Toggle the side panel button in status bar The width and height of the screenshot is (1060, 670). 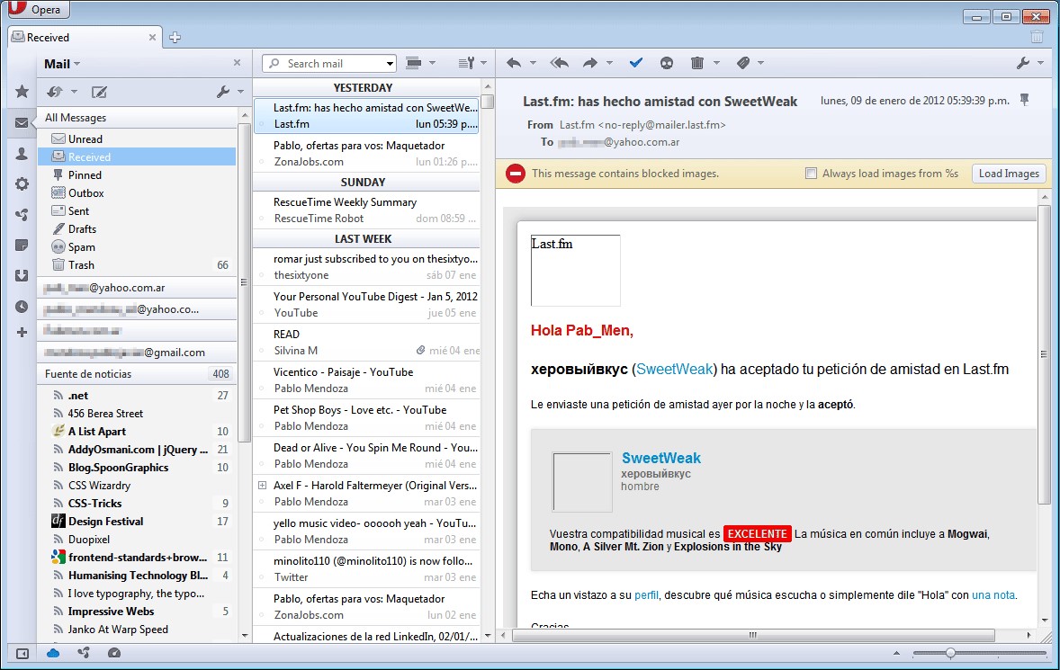[x=22, y=653]
